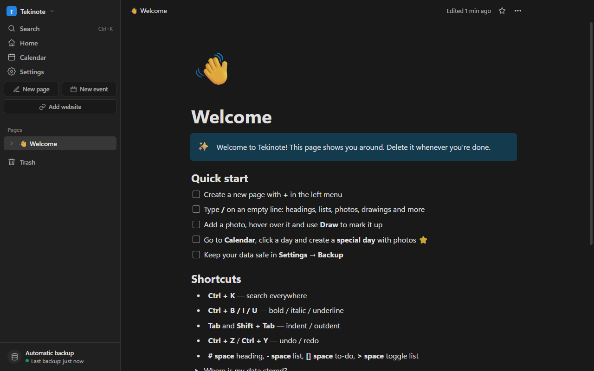Click the Home house icon
The width and height of the screenshot is (594, 371).
[12, 43]
